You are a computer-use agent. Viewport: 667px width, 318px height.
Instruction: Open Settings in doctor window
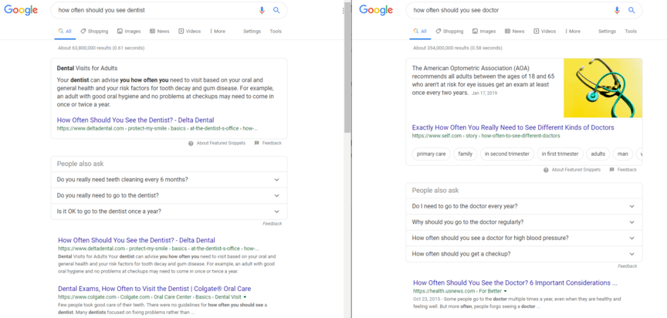click(x=607, y=32)
